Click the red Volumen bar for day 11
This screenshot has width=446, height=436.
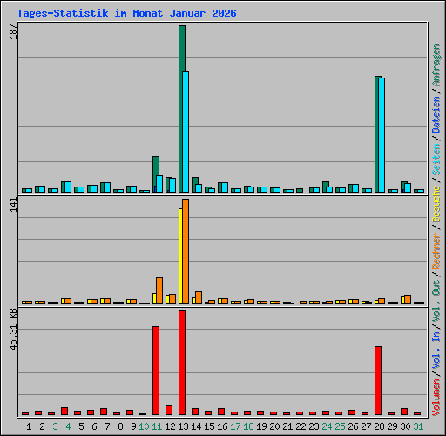coord(156,371)
